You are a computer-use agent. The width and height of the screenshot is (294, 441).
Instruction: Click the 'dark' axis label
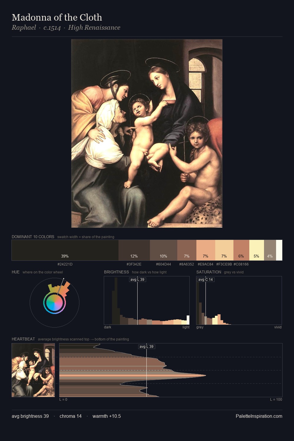click(108, 327)
